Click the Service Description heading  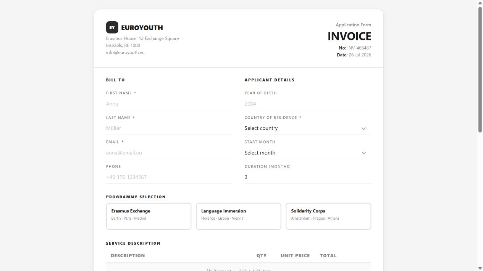pos(133,243)
